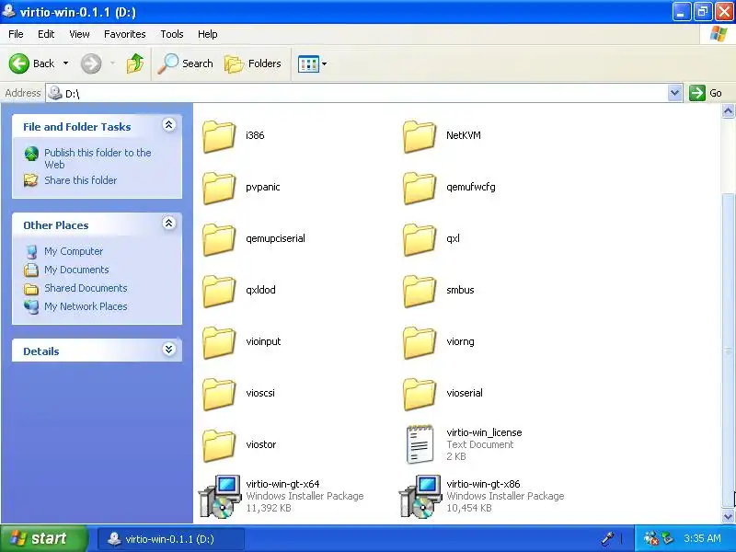Click the vertical scrollbar thumb
736x552 pixels.
(x=728, y=351)
